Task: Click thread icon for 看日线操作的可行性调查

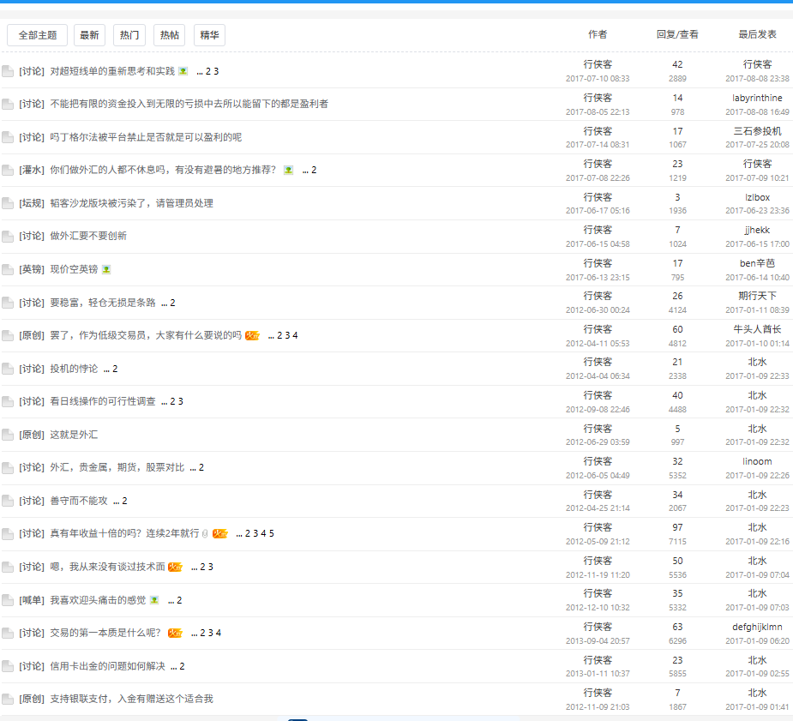Action: pyautogui.click(x=8, y=401)
